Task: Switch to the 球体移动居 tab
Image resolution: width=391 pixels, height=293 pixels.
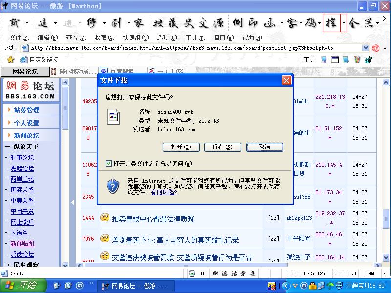Action: pyautogui.click(x=74, y=72)
